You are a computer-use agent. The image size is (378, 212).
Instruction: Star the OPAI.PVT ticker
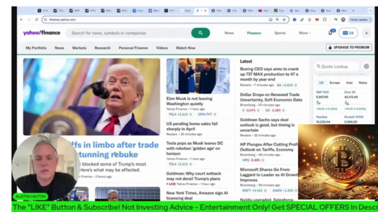point(215,114)
